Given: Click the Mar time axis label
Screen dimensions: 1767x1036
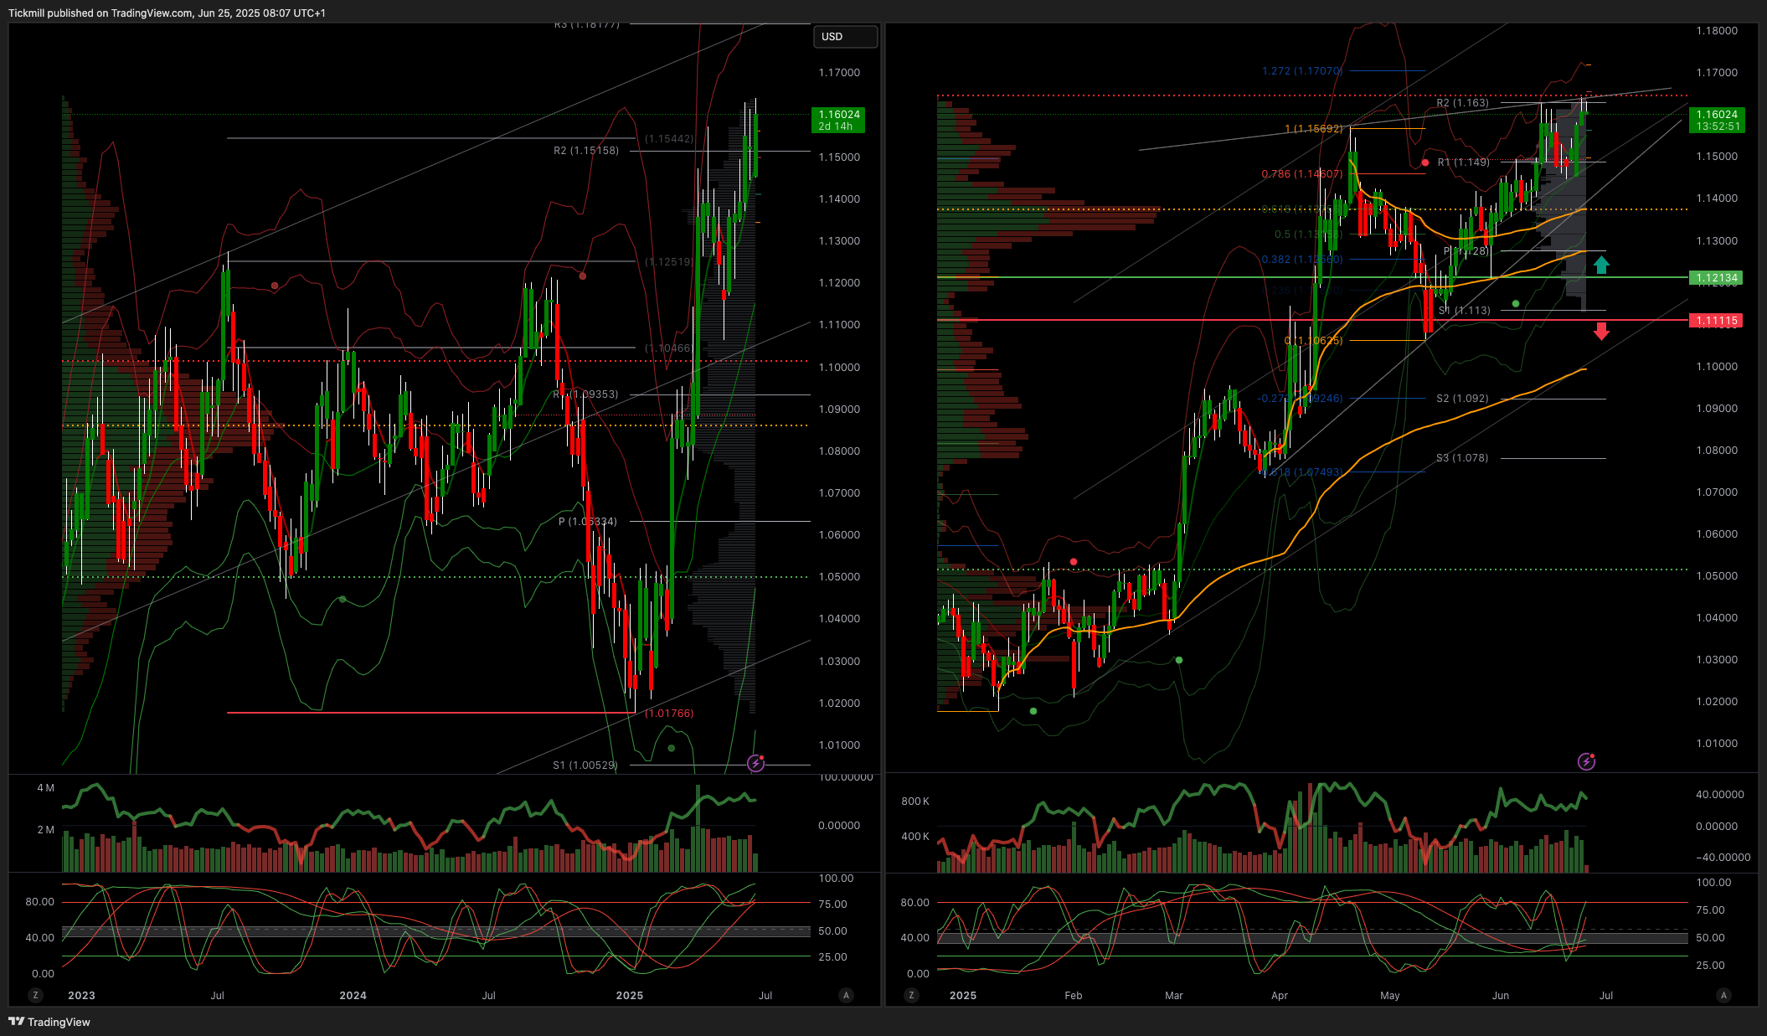Looking at the screenshot, I should [x=1174, y=996].
